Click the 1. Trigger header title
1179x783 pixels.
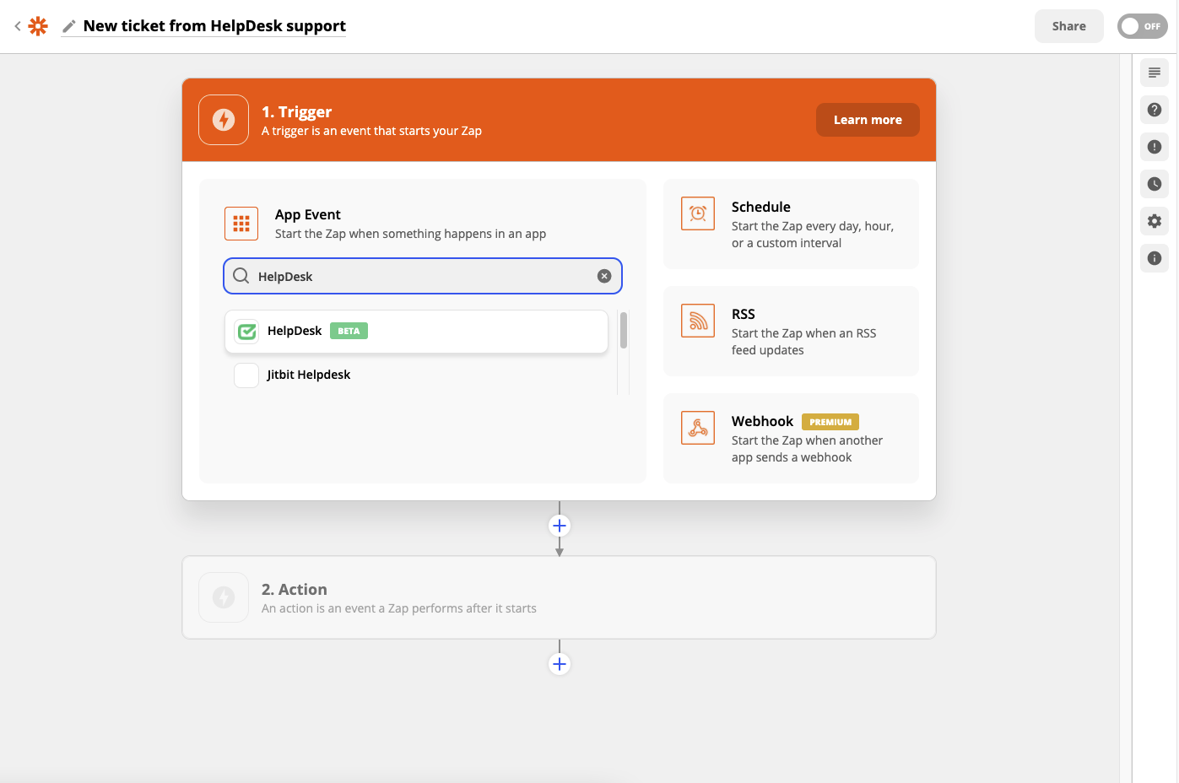tap(296, 112)
